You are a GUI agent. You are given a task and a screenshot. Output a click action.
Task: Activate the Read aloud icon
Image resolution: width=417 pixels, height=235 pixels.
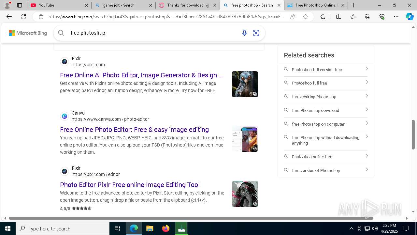click(x=293, y=17)
